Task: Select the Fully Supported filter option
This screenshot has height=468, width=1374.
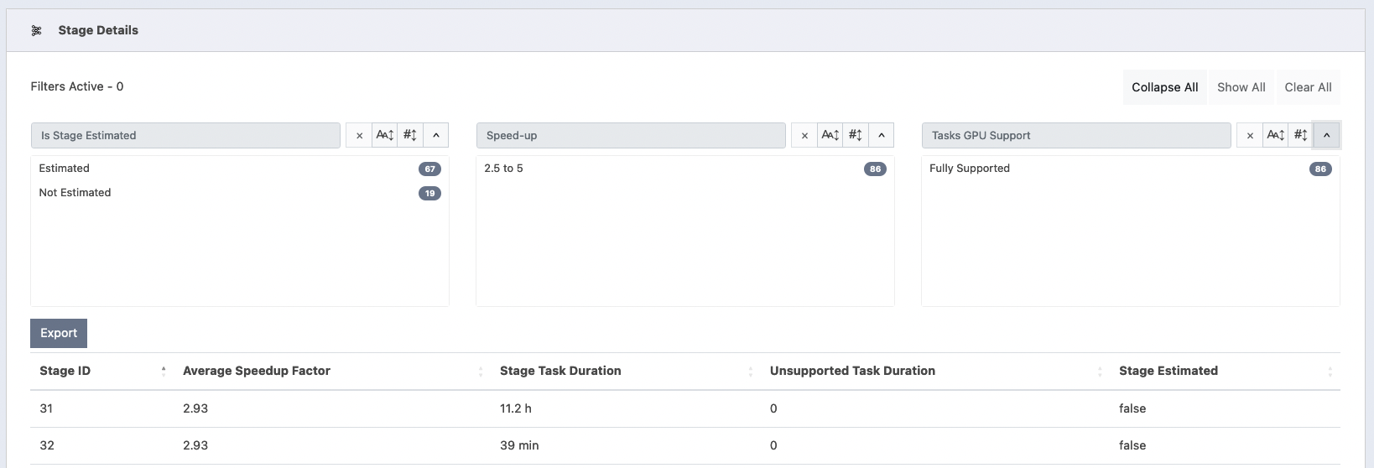Action: (x=970, y=169)
